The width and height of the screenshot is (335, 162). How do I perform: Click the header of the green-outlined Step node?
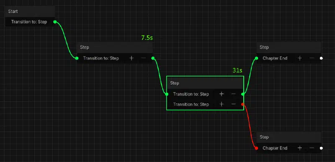pos(205,83)
